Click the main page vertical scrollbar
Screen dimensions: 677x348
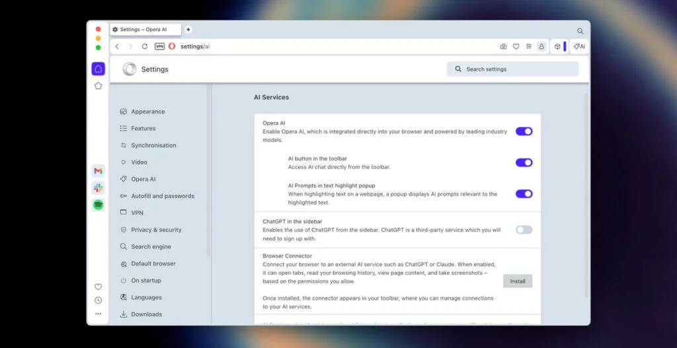[x=586, y=195]
